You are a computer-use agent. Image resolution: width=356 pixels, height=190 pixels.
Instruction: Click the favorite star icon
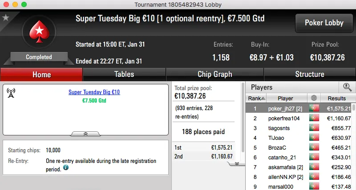[6, 18]
